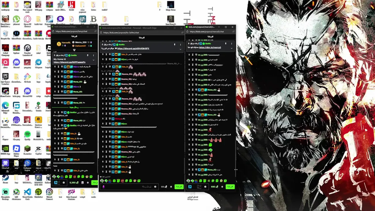The image size is (375, 211).
Task: Expand pinned message chevron in mercs0 chat
Action: click(x=231, y=48)
